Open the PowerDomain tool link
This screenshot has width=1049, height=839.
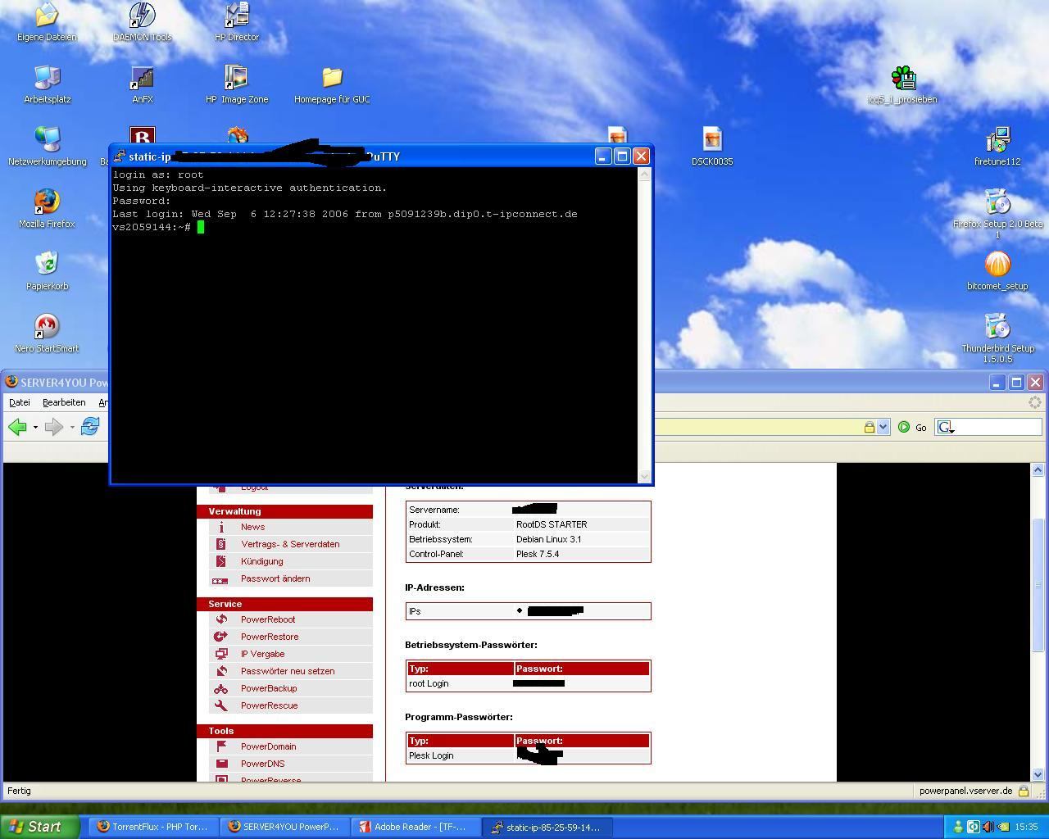268,746
